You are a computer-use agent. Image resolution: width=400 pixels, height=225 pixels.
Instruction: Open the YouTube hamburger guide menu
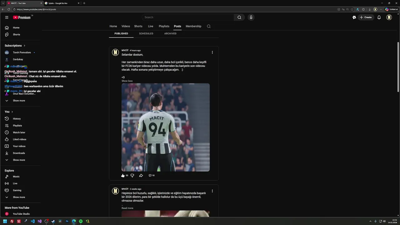[x=7, y=17]
